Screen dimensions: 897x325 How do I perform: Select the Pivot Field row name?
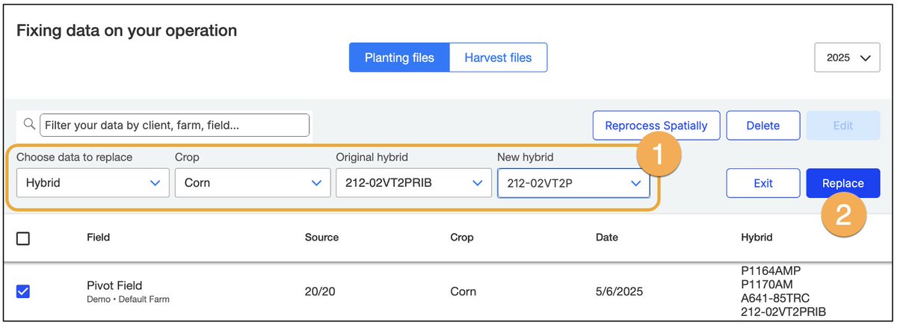114,285
